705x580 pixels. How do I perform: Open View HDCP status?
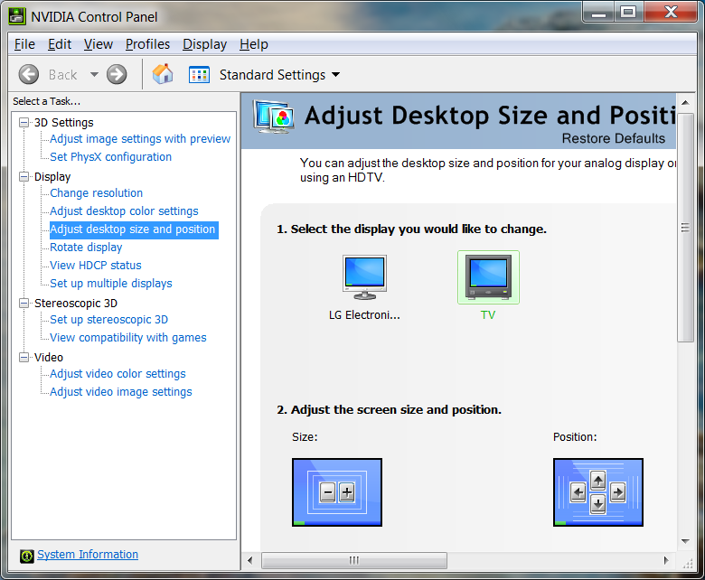click(96, 266)
